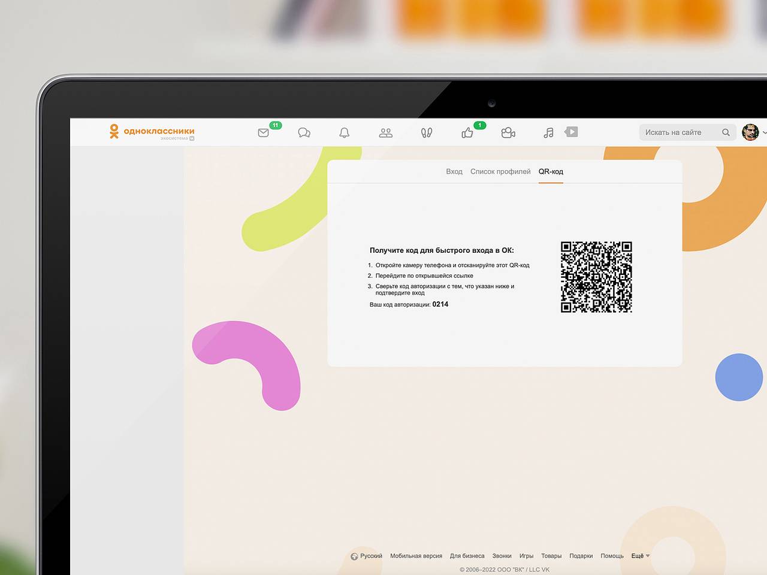Click the globe language icon in footer
Image resolution: width=767 pixels, height=575 pixels.
click(x=354, y=556)
